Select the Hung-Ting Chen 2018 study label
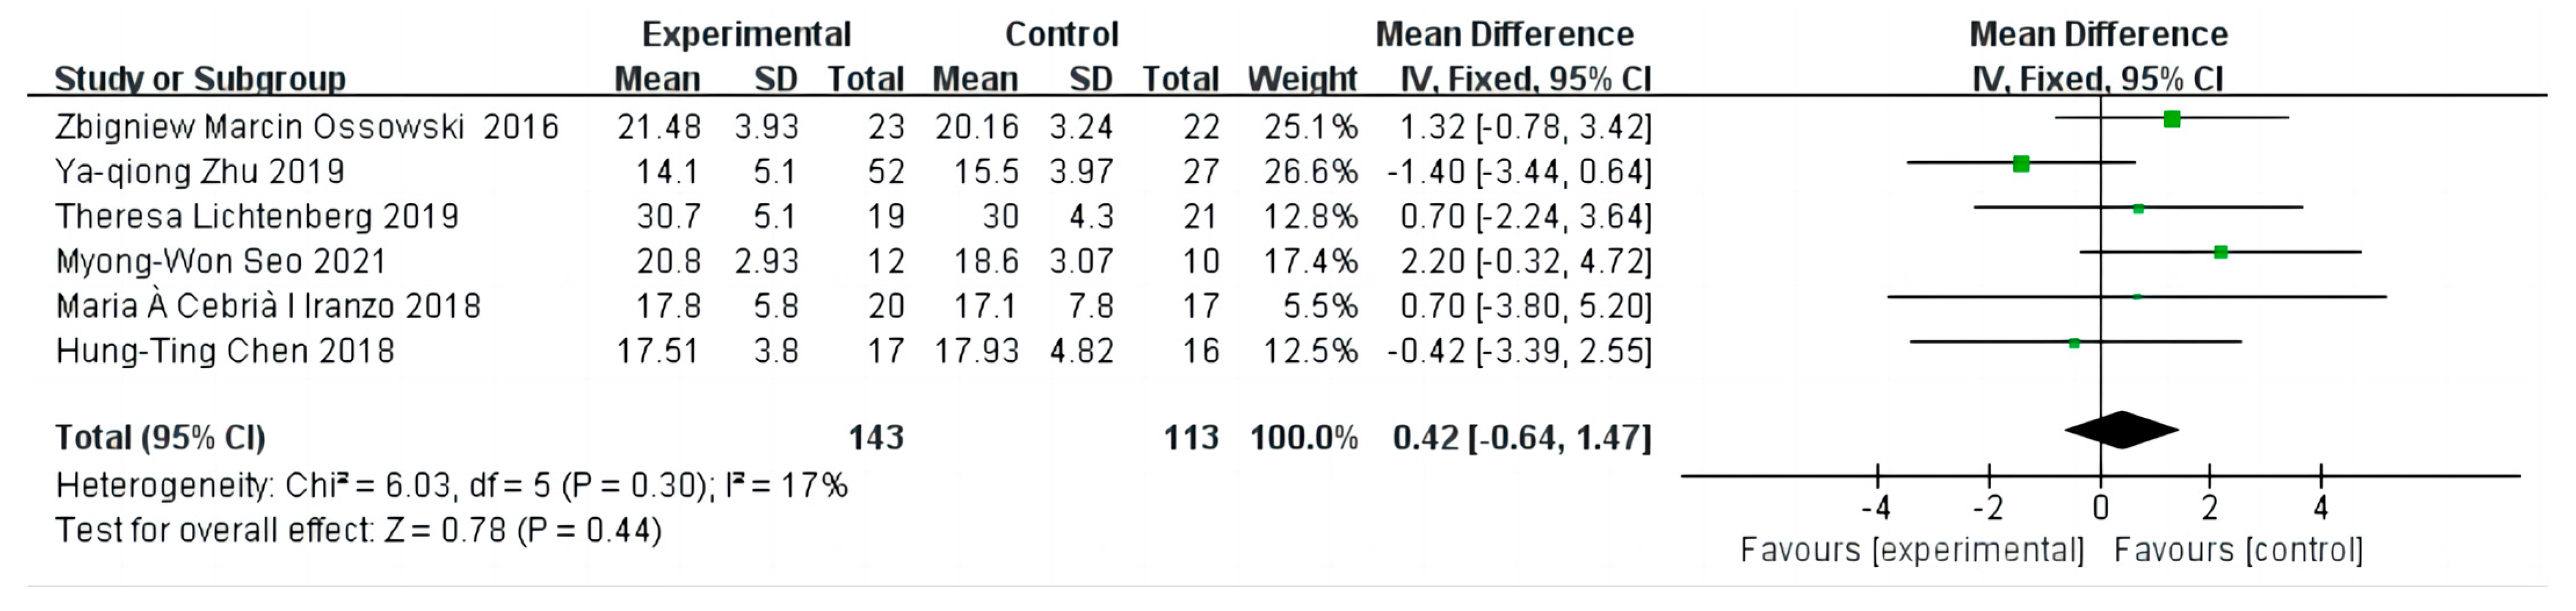This screenshot has height=611, width=2576. click(225, 351)
